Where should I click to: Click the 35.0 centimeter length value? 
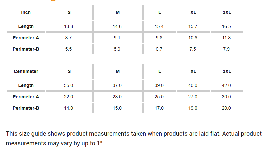pyautogui.click(x=69, y=85)
